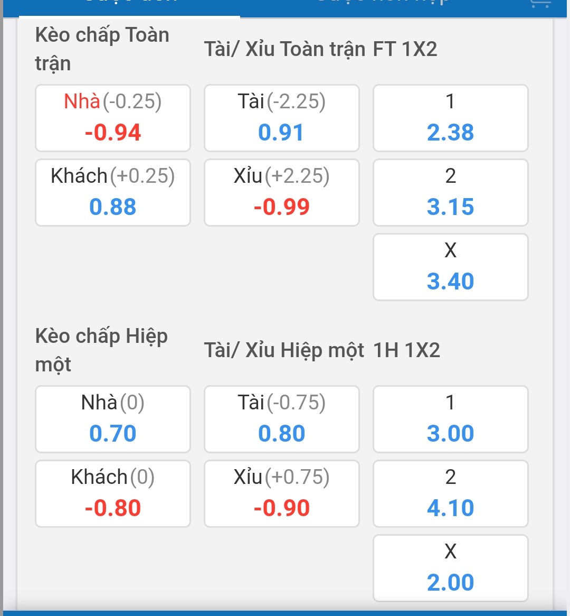Choose 1H 1X2 draw at 2.00
570x616 pixels.
[x=450, y=568]
